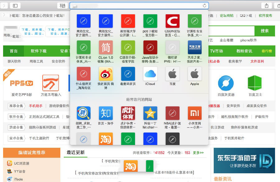Select the 软件下载 menu item
280x182 pixels.
click(x=39, y=51)
